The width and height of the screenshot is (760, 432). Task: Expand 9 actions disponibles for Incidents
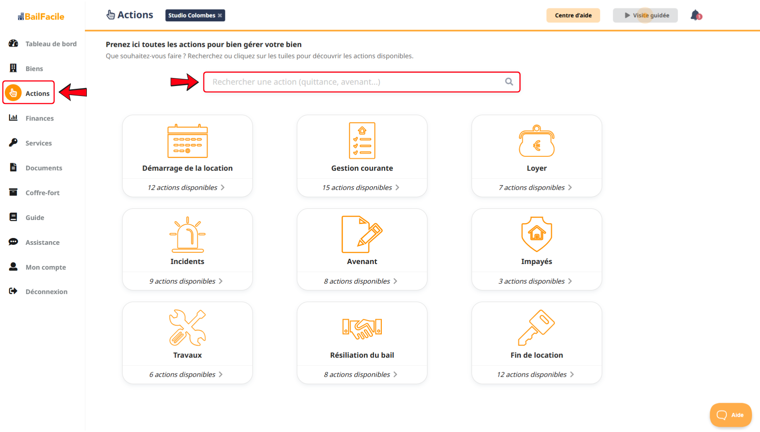[186, 281]
